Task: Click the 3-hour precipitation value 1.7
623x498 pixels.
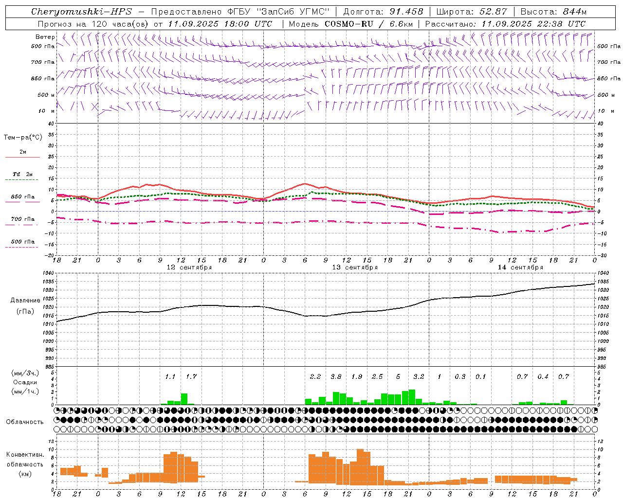Action: point(191,376)
